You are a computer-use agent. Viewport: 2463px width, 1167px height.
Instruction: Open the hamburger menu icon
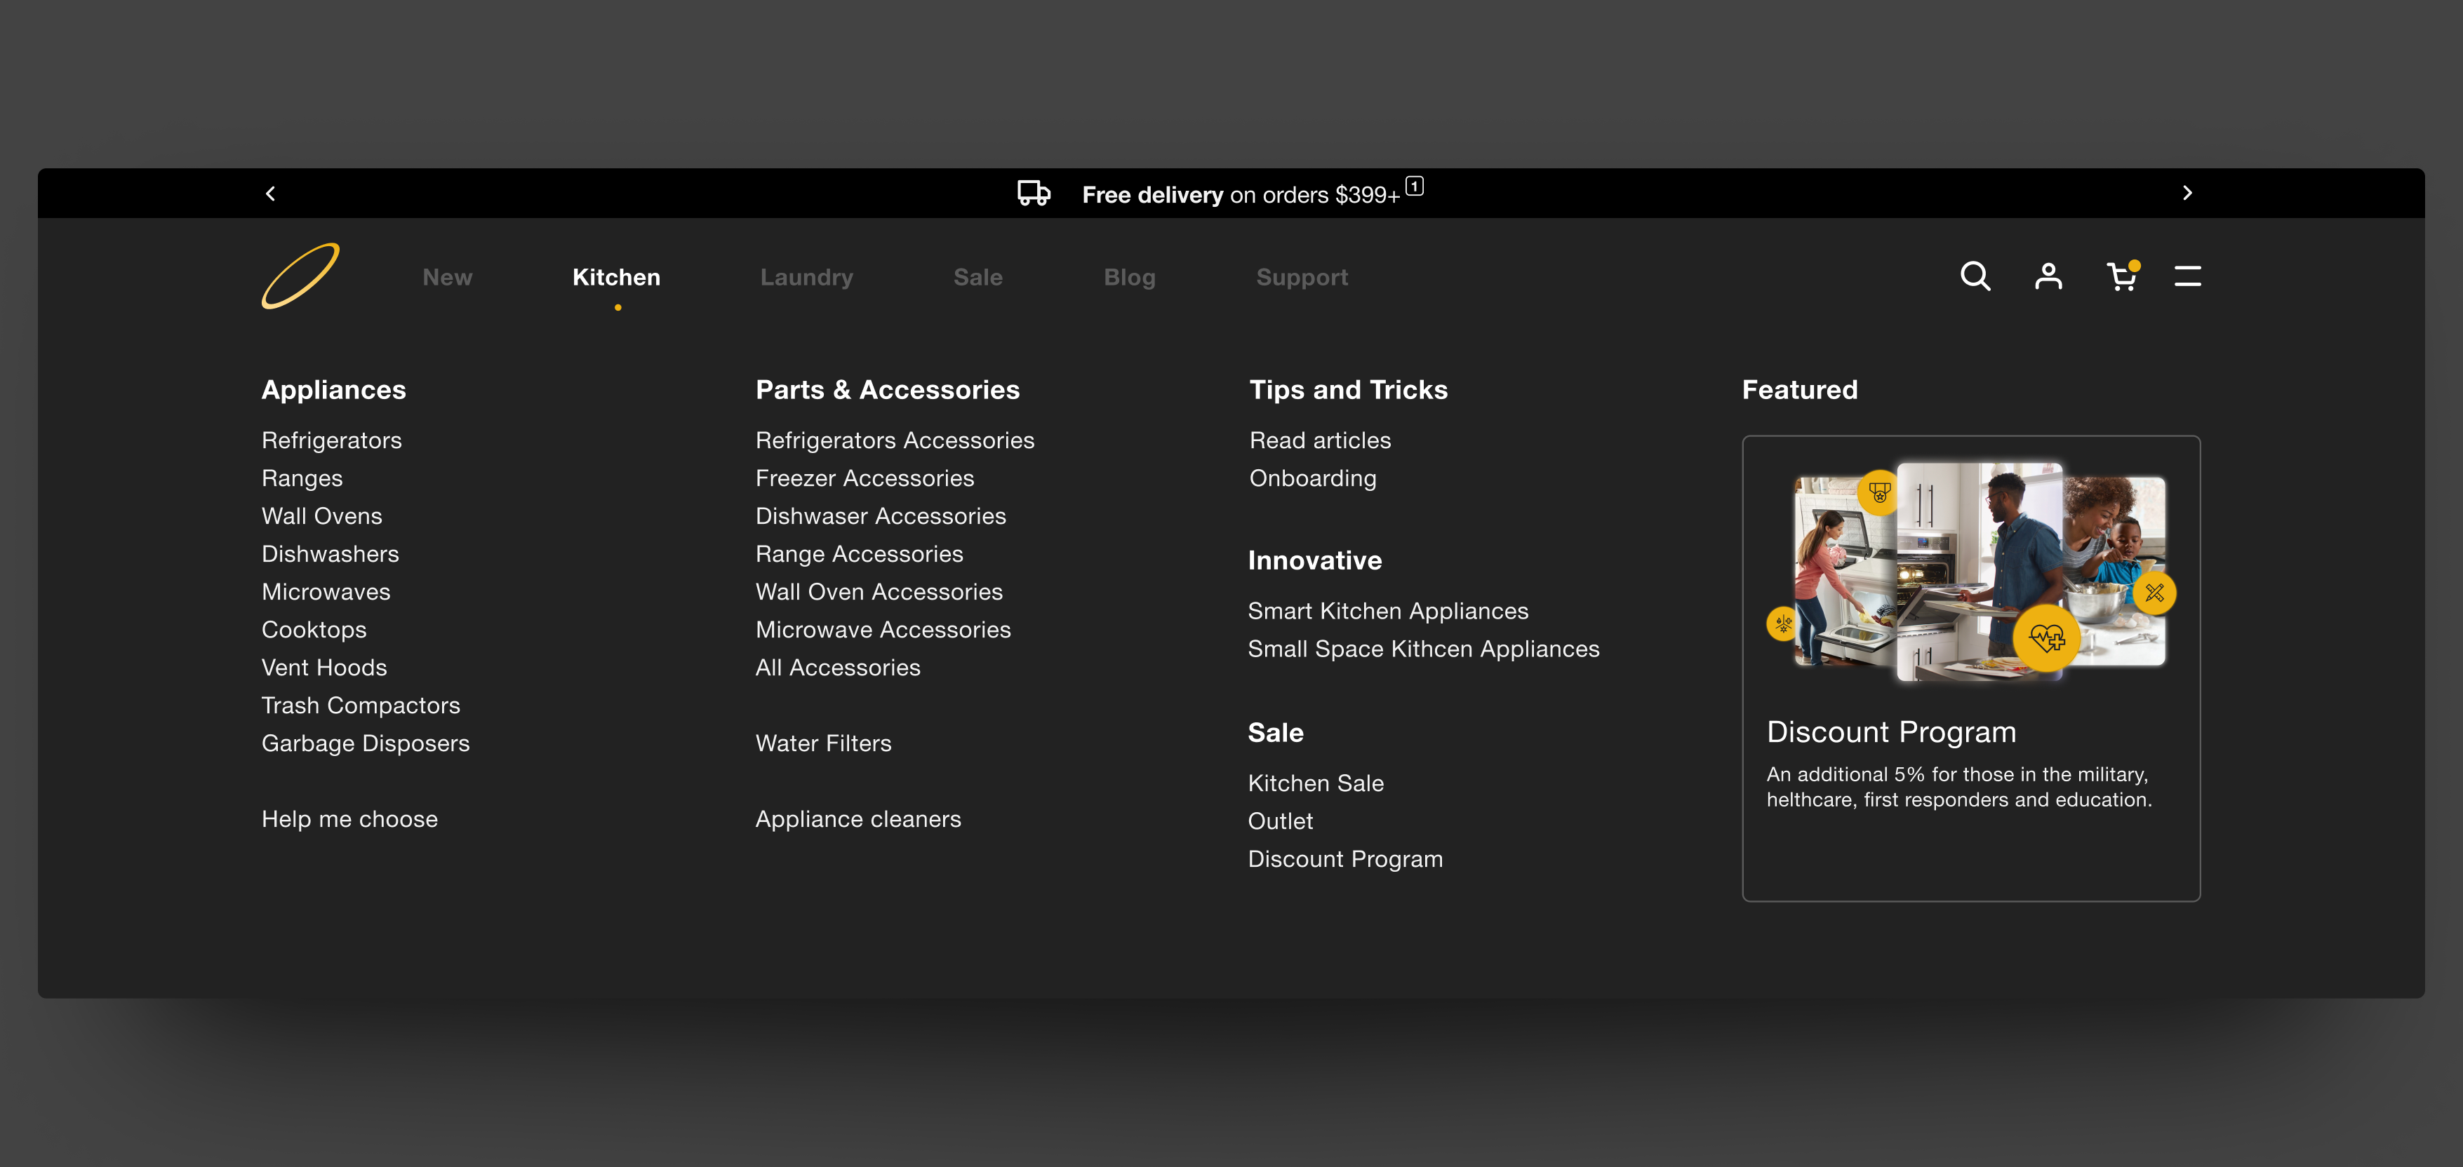coord(2188,276)
